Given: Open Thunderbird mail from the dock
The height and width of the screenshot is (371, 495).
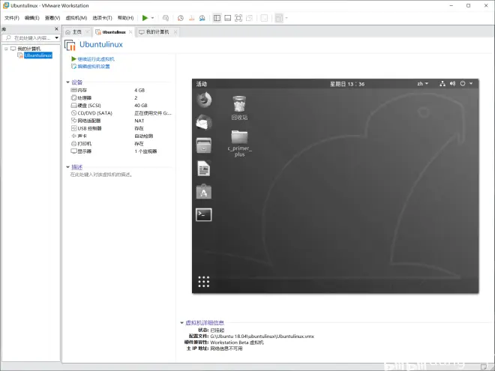Looking at the screenshot, I should click(x=204, y=122).
